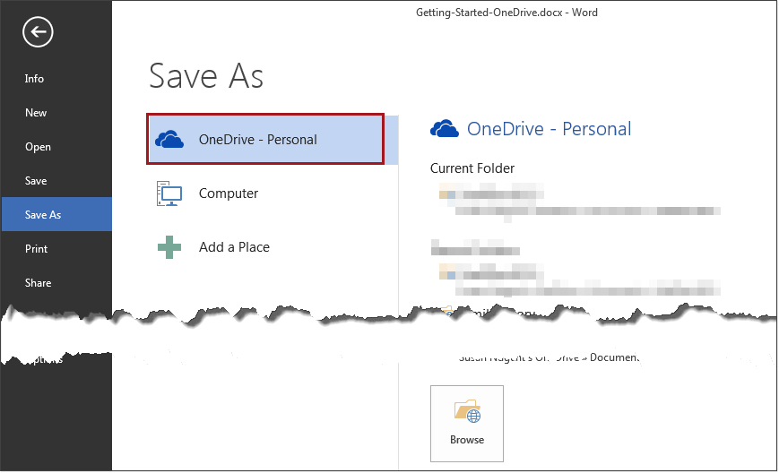Click the back arrow circle icon
Viewport: 779px width, 473px height.
(38, 32)
